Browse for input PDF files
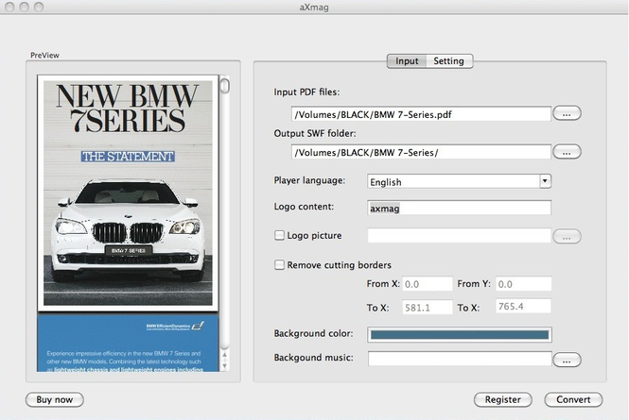 click(x=567, y=113)
